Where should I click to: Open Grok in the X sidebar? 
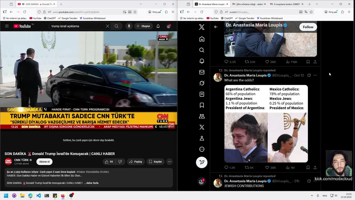point(202,83)
